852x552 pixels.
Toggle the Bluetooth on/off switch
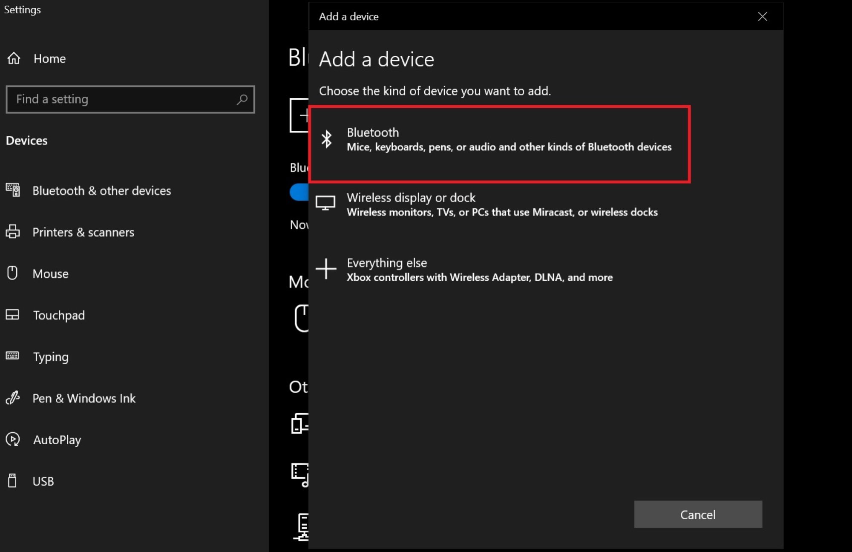[300, 193]
